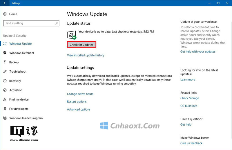Minimize the Settings window
232x150 pixels.
209,3
